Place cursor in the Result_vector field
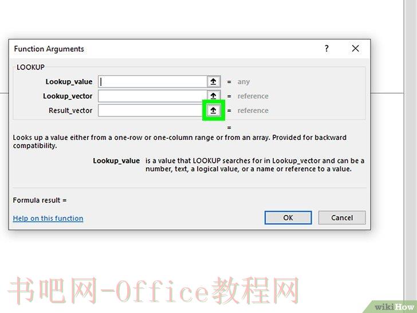Screen dimensions: 417x313 coord(151,110)
